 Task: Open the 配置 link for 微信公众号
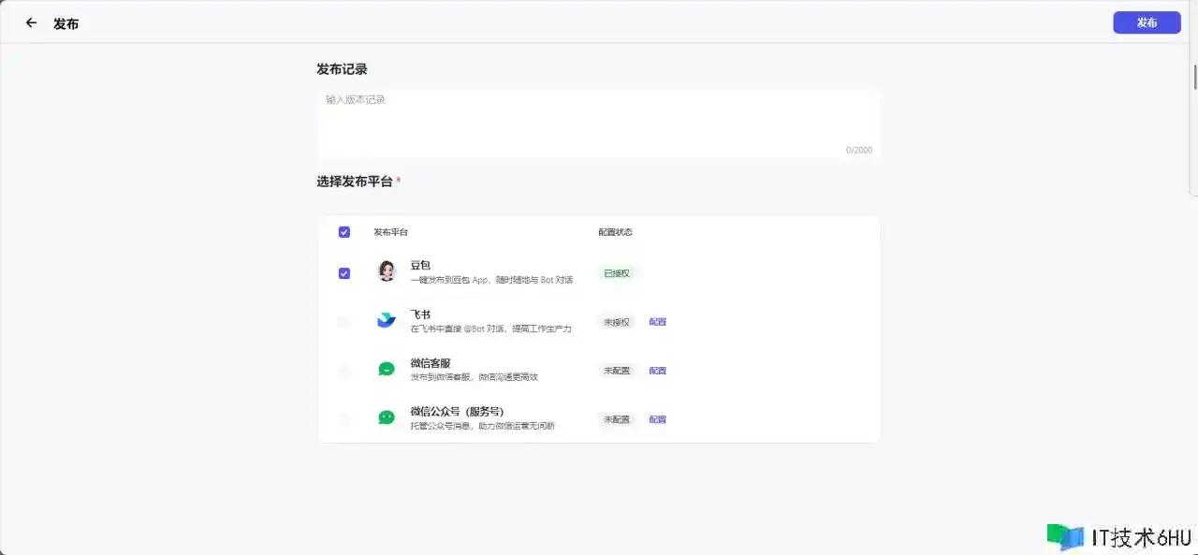coord(658,419)
